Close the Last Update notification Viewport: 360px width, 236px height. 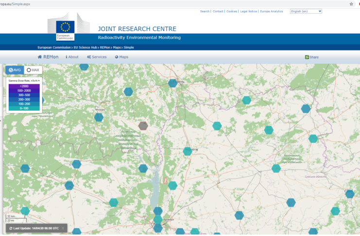[x=63, y=228]
